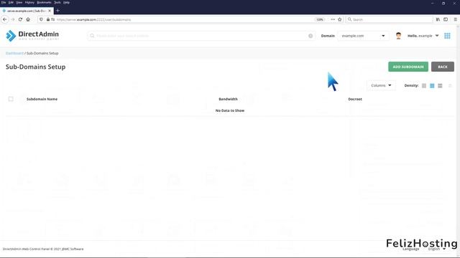
Task: Reload the page with the refresh icon
Action: tap(20, 19)
